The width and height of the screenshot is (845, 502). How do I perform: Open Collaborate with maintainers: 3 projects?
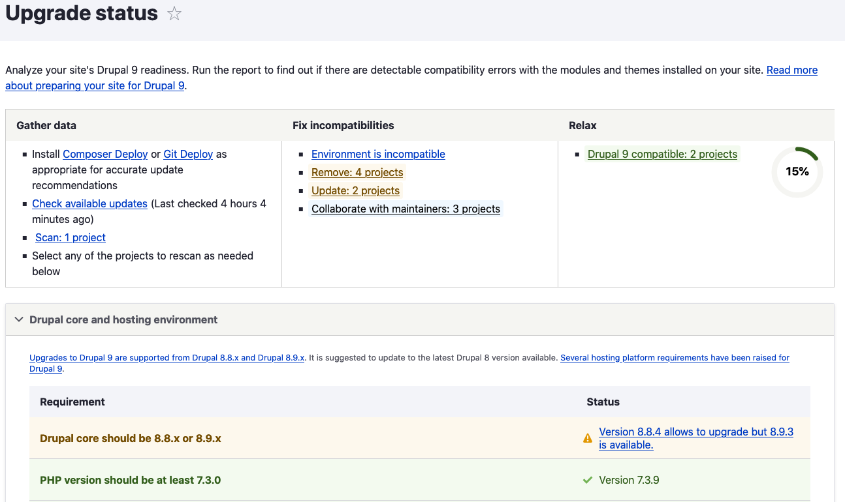pos(406,209)
